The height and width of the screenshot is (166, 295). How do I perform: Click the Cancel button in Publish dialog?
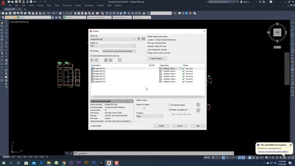pyautogui.click(x=179, y=126)
